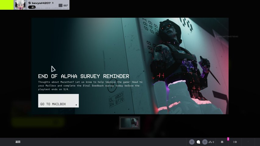The image size is (260, 146).
Task: Click the microphone icon next to username
Action: (x=53, y=3)
